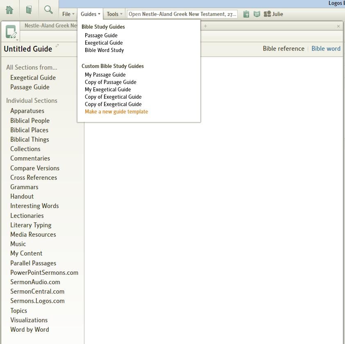The height and width of the screenshot is (344, 345).
Task: Add the Compare Versions section
Action: point(35,168)
